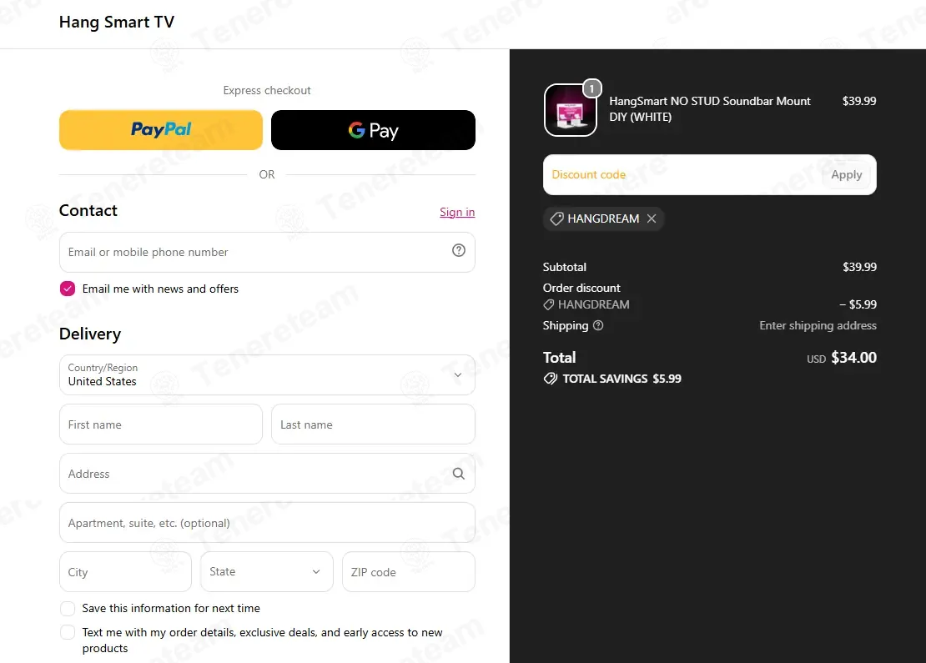
Task: Click the Express checkout label
Action: pyautogui.click(x=267, y=90)
